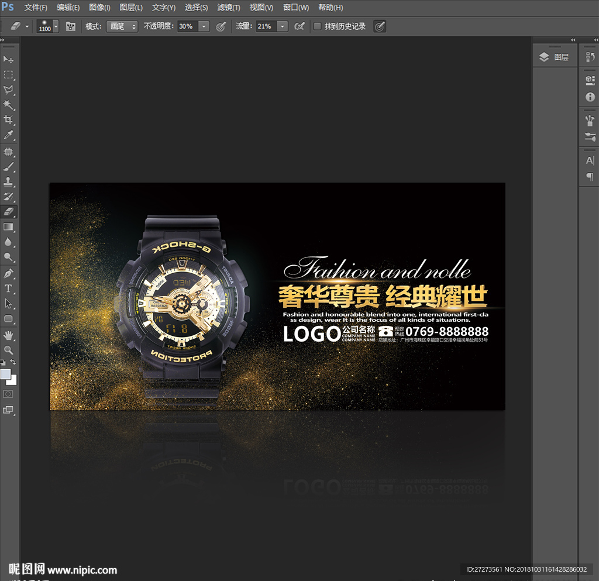Select the Clone Stamp tool

8,181
